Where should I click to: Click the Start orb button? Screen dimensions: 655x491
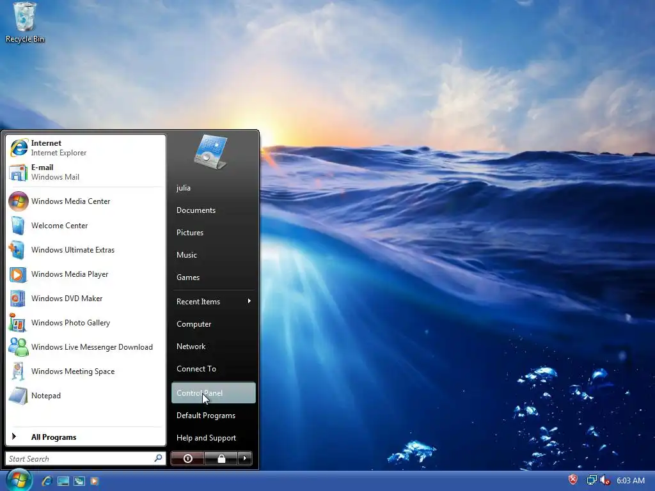pyautogui.click(x=19, y=480)
